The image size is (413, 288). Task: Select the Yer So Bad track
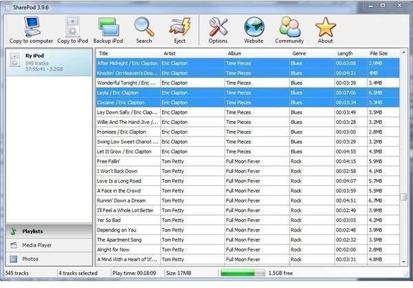[248, 220]
